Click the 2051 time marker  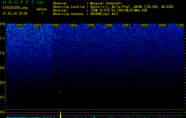[x=20, y=25]
